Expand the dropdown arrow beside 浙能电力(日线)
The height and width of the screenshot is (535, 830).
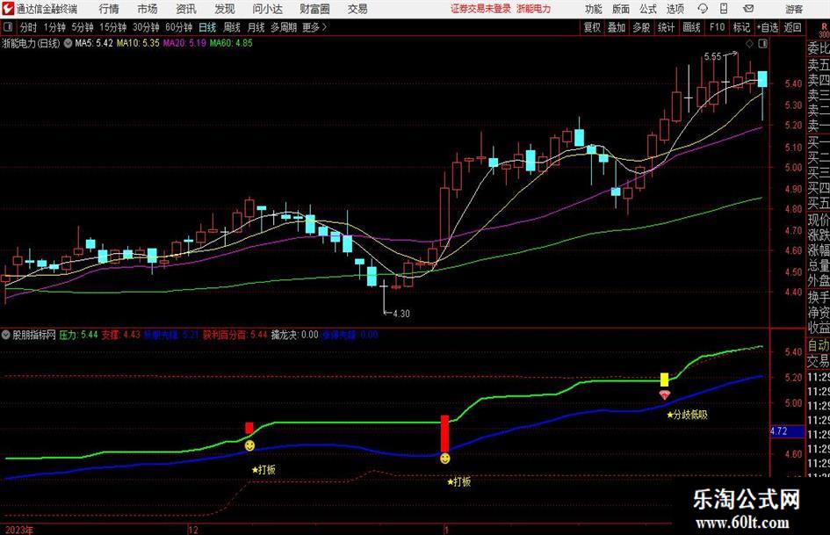(68, 43)
